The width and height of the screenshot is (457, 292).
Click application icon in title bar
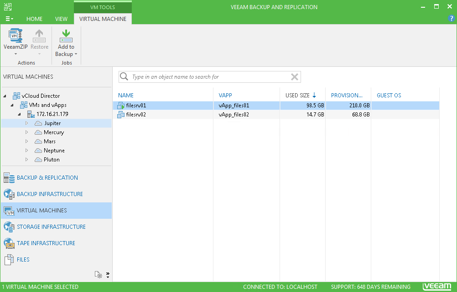coord(8,7)
